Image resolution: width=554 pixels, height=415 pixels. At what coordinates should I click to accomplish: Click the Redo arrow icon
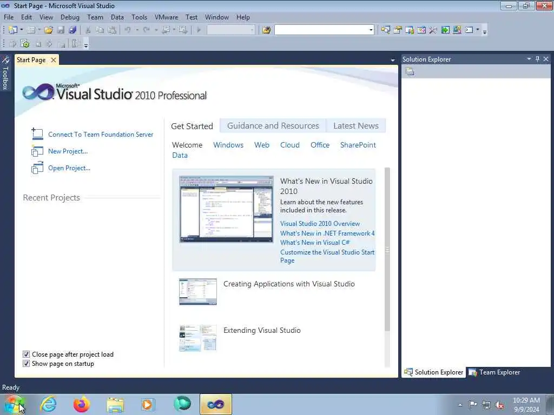[x=147, y=30]
